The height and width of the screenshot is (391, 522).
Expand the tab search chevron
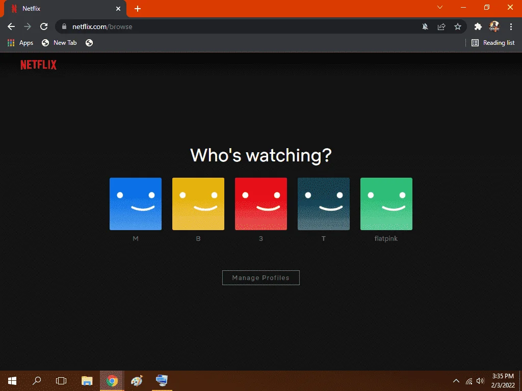[440, 7]
